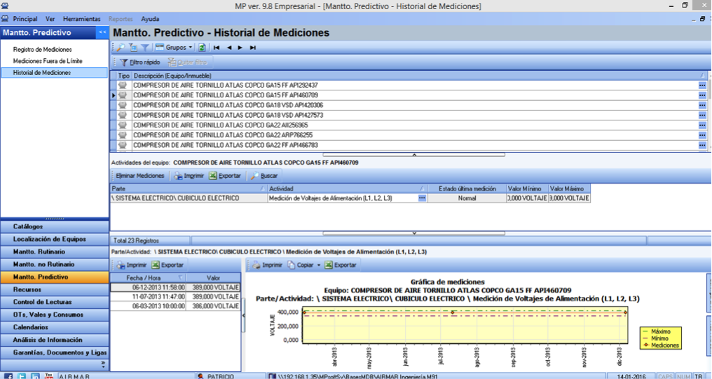Viewport: 712px width, 379px height.
Task: Click ellipsis button on GA15 FF API292437 row
Action: click(x=702, y=85)
